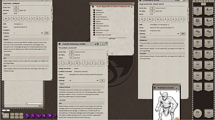Open the PC sidebar button
Viewport: 215px width, 120px height.
click(x=198, y=11)
